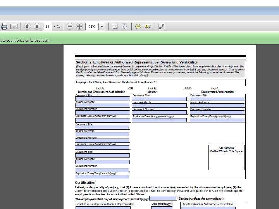Image resolution: width=279 pixels, height=209 pixels.
Task: Click the Print icon in toolbar
Action: pyautogui.click(x=4, y=27)
